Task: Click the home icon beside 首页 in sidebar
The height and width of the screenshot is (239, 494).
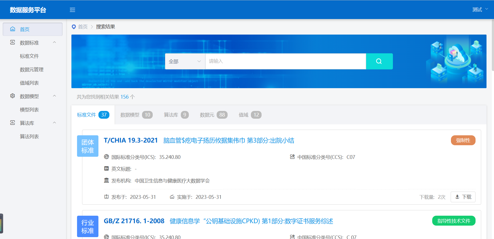Action: pos(13,29)
